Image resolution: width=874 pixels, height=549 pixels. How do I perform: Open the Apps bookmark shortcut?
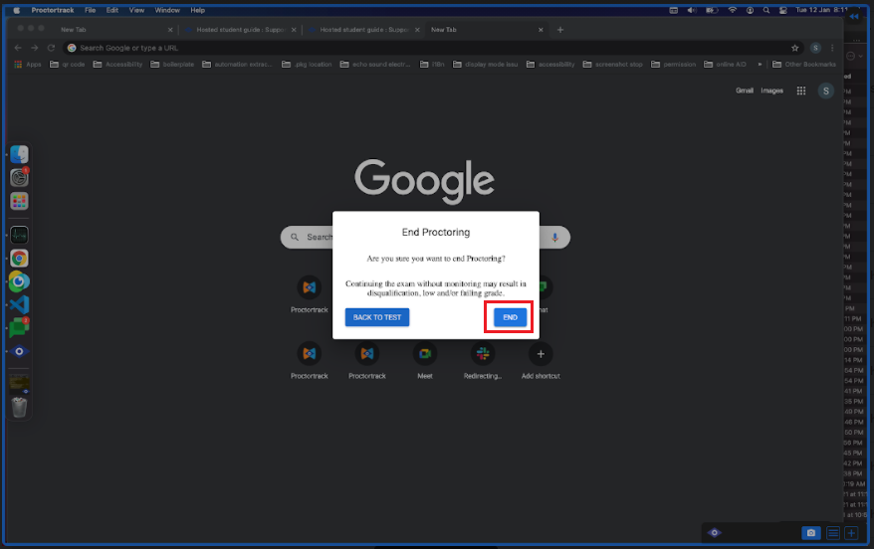pos(27,65)
